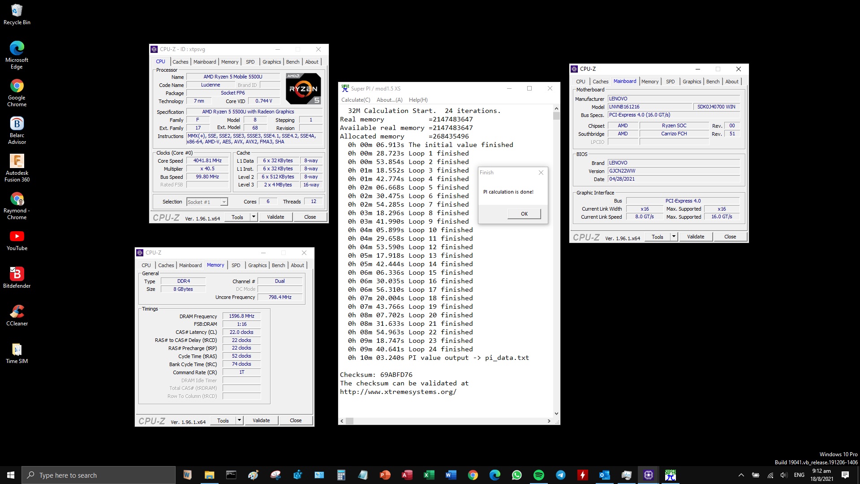
Task: Open PowerPoint from taskbar
Action: click(385, 475)
